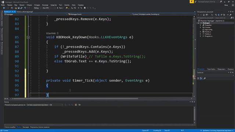Click the Solution Explorer search magnifier icon

click(x=231, y=18)
